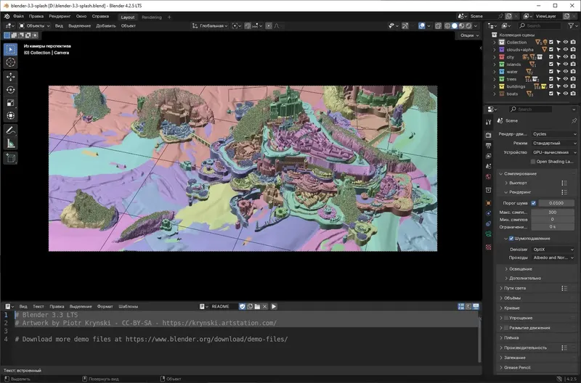
Task: Toggle the noise threshold (Порог шума) checkbox
Action: pyautogui.click(x=534, y=203)
